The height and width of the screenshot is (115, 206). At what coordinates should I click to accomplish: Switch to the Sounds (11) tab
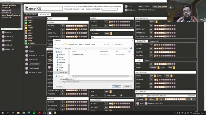(x=44, y=14)
